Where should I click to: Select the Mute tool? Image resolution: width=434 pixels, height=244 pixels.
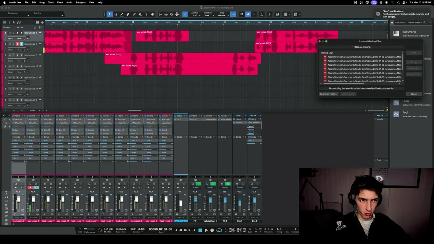pos(140,14)
